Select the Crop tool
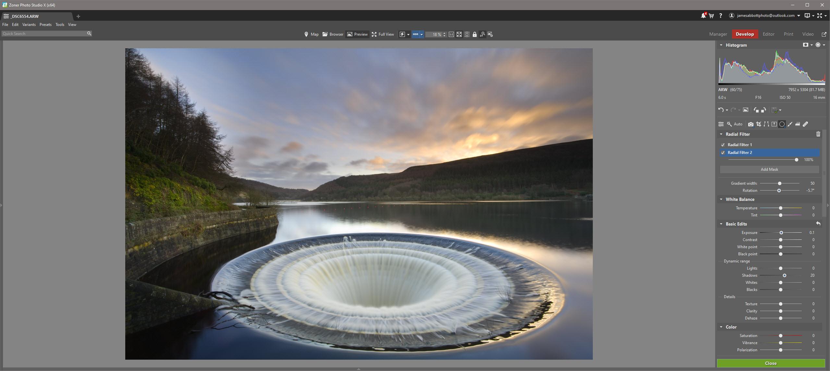This screenshot has height=371, width=830. [759, 124]
